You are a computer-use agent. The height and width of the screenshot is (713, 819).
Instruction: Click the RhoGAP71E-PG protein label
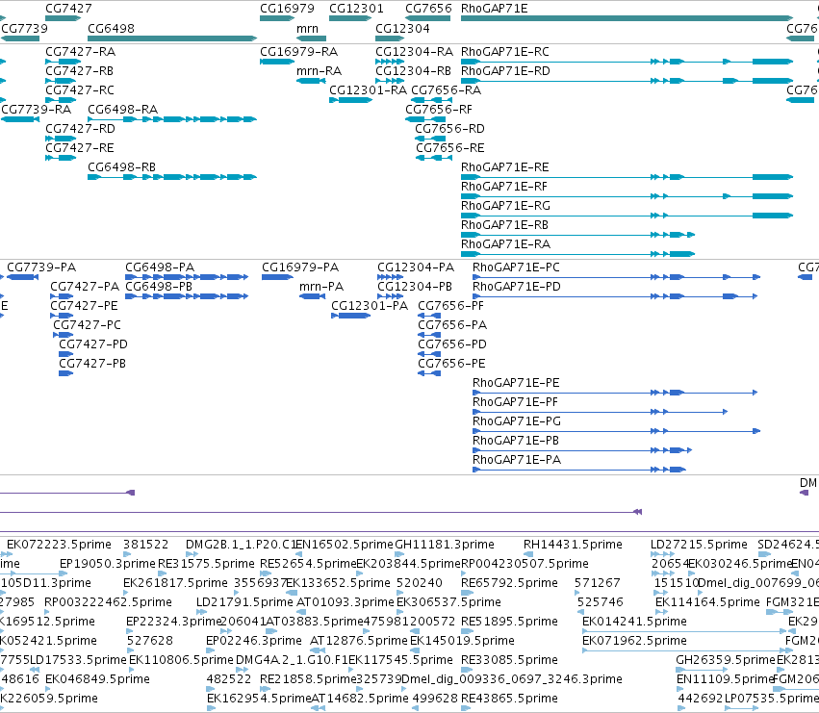click(517, 421)
